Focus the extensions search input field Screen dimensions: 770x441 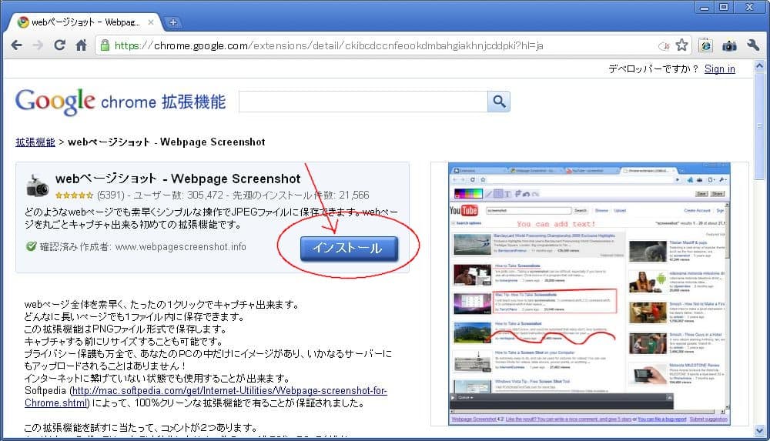363,102
